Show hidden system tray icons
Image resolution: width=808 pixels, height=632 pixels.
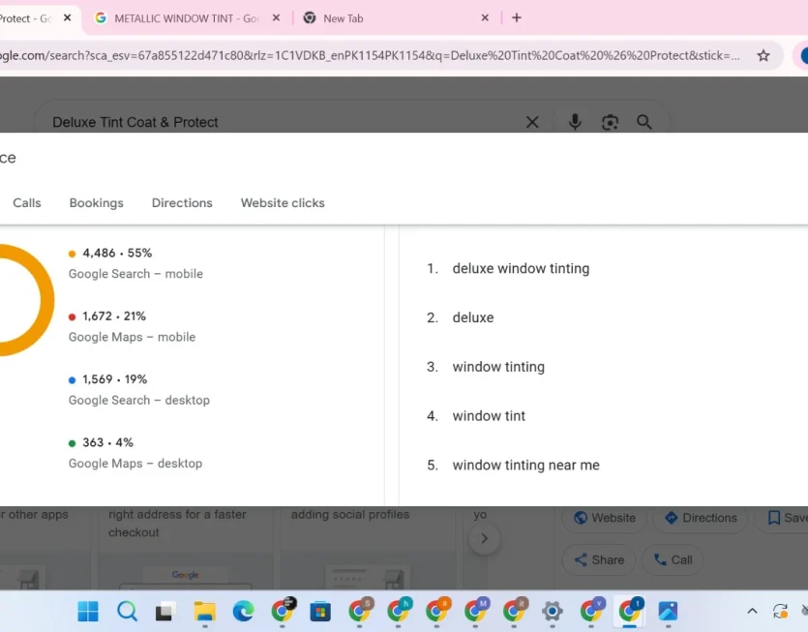[x=752, y=612]
